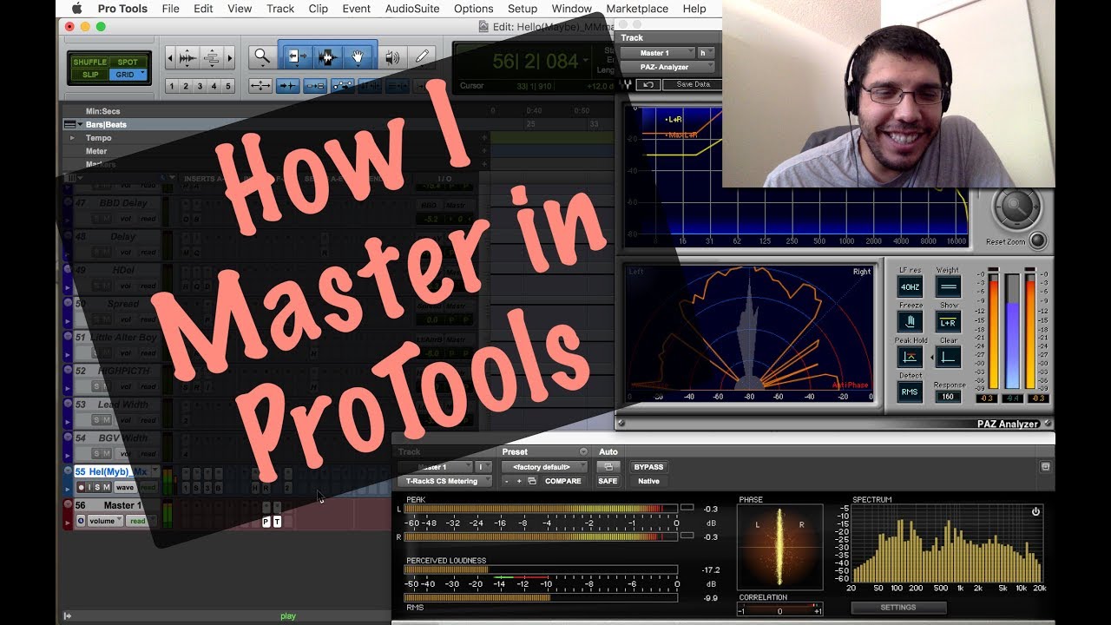Toggle BYPASS on T-RackS Metering
Screen dimensions: 1111x625
648,467
